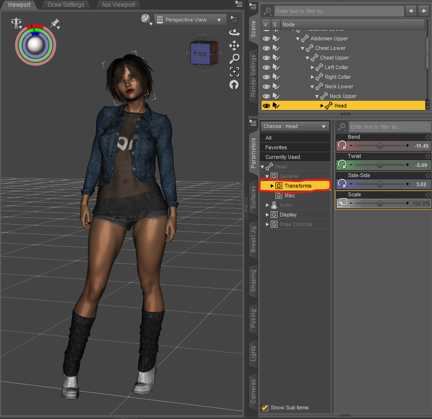Click the zoom magnifier icon in viewport
Viewport: 432px width, 419px height.
click(x=235, y=59)
